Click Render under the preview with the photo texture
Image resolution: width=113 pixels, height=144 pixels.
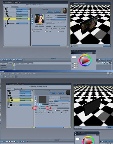tap(106, 46)
